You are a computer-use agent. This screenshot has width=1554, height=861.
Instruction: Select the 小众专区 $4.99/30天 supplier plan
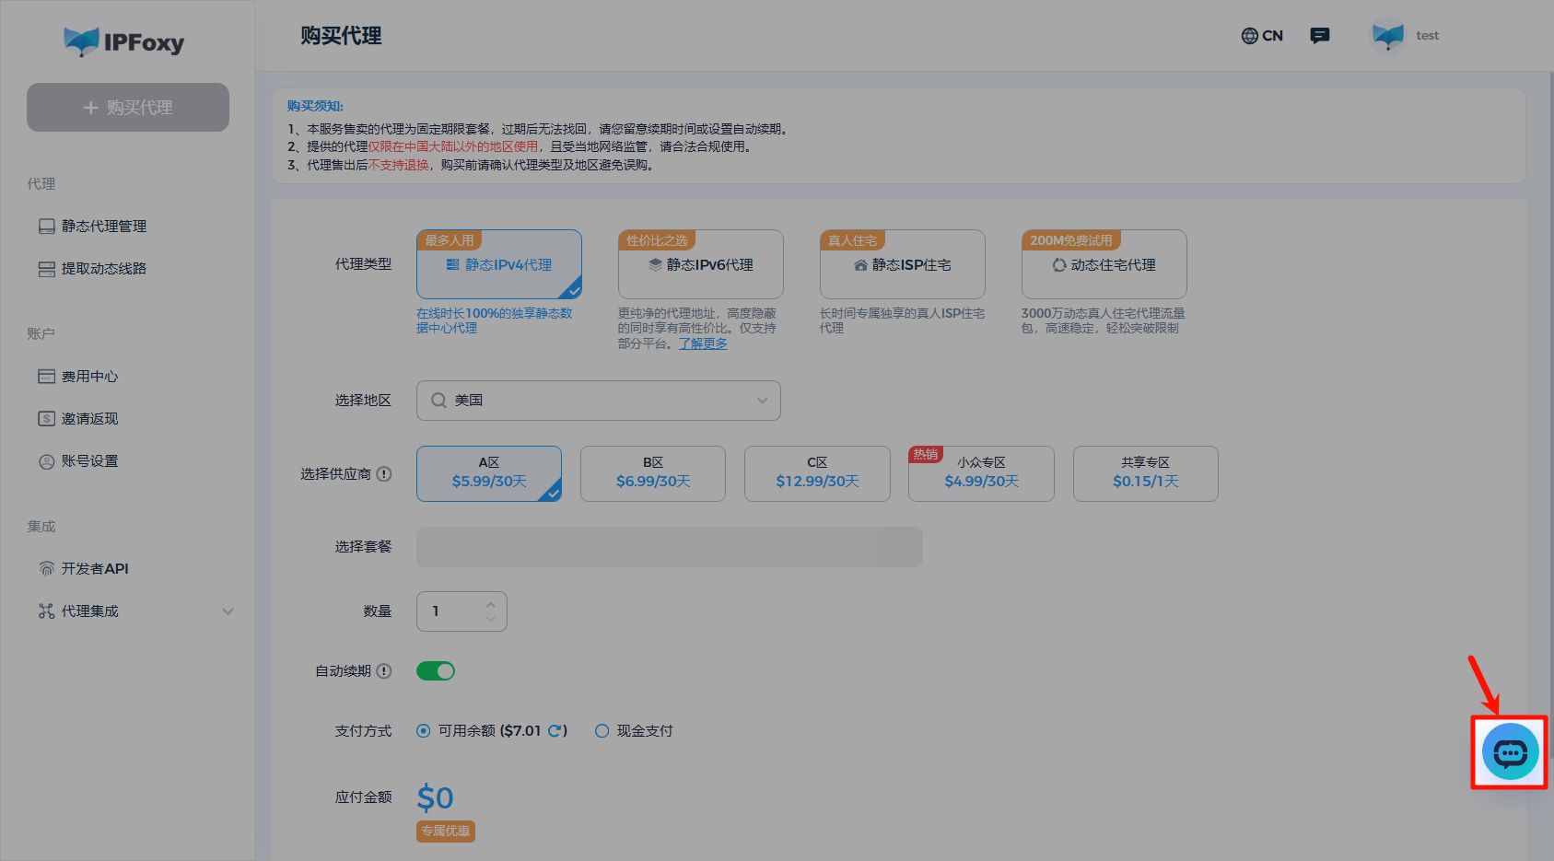pos(980,473)
